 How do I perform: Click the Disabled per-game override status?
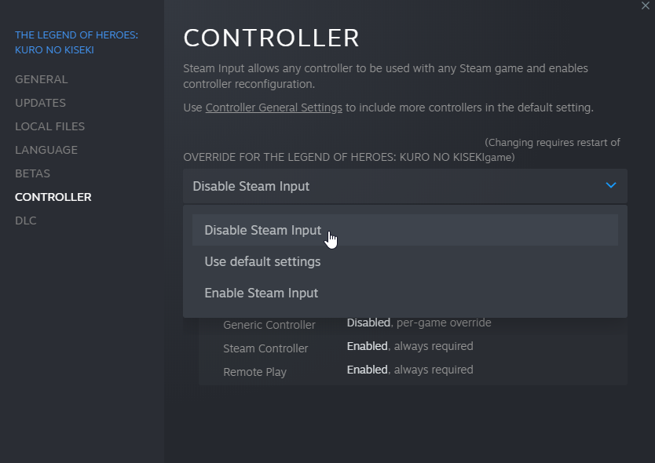tap(419, 323)
